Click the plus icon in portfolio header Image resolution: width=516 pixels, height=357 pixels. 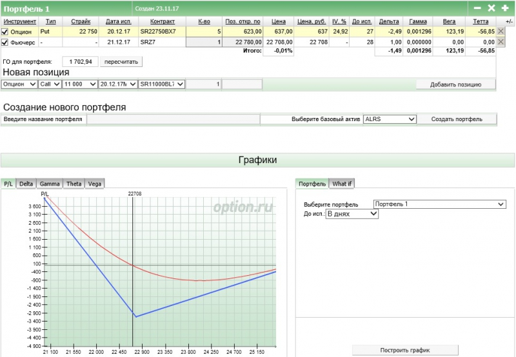pos(504,8)
